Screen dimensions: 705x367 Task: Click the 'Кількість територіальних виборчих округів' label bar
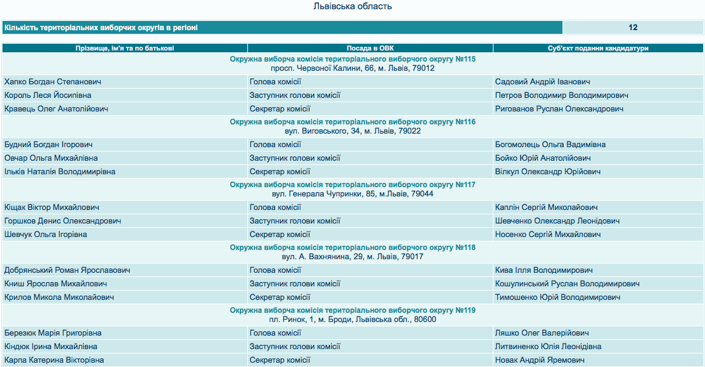[282, 28]
